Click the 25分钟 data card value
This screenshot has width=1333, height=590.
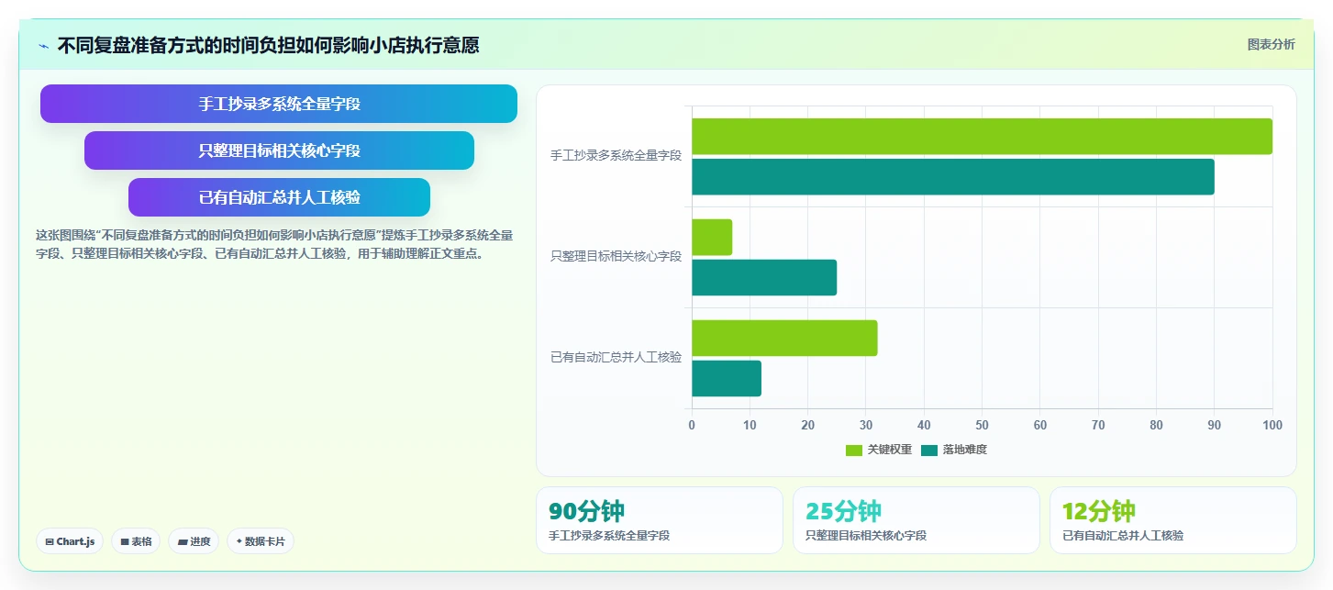843,511
